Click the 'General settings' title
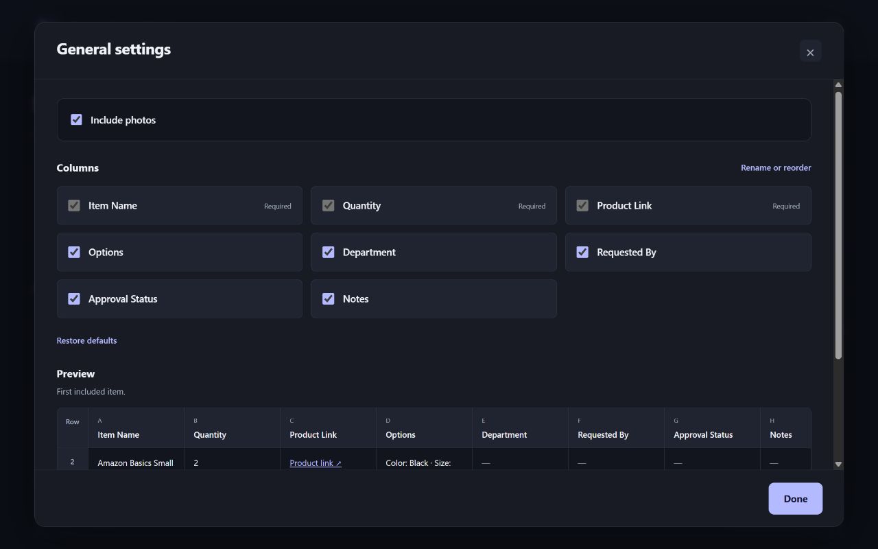Viewport: 878px width, 549px height. pyautogui.click(x=114, y=49)
